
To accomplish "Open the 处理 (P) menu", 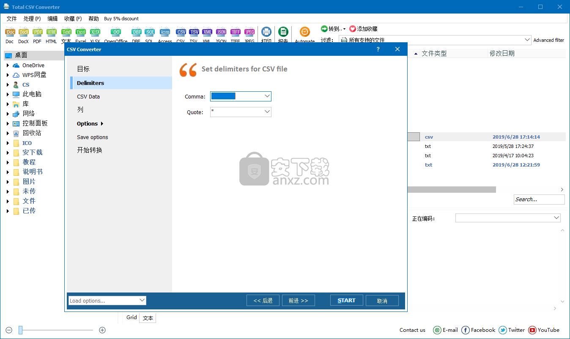I will point(32,19).
